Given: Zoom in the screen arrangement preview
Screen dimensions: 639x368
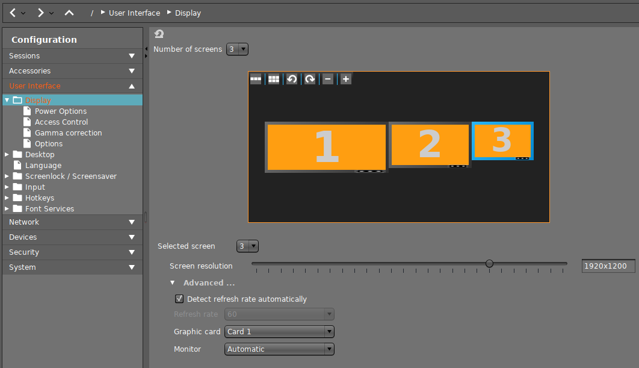Looking at the screenshot, I should pos(346,79).
